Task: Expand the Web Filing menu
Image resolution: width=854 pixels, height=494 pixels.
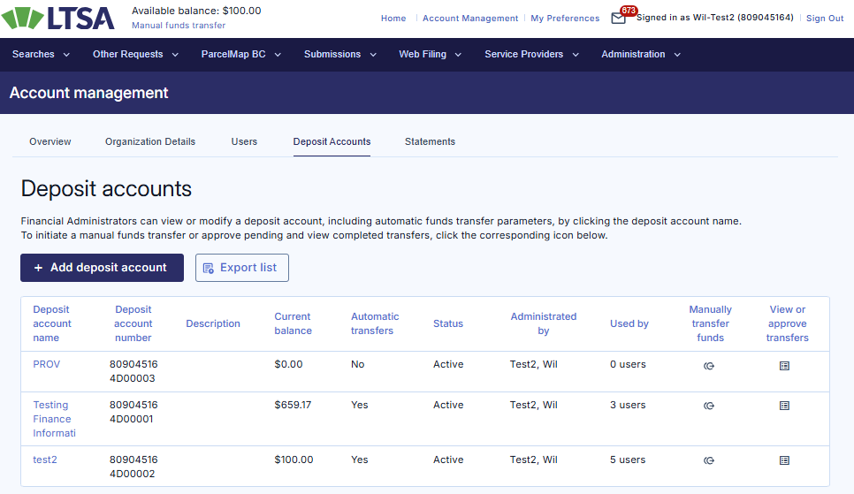Action: pos(430,55)
